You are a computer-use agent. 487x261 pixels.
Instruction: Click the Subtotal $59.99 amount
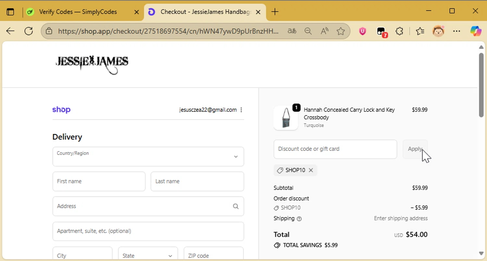tap(420, 188)
